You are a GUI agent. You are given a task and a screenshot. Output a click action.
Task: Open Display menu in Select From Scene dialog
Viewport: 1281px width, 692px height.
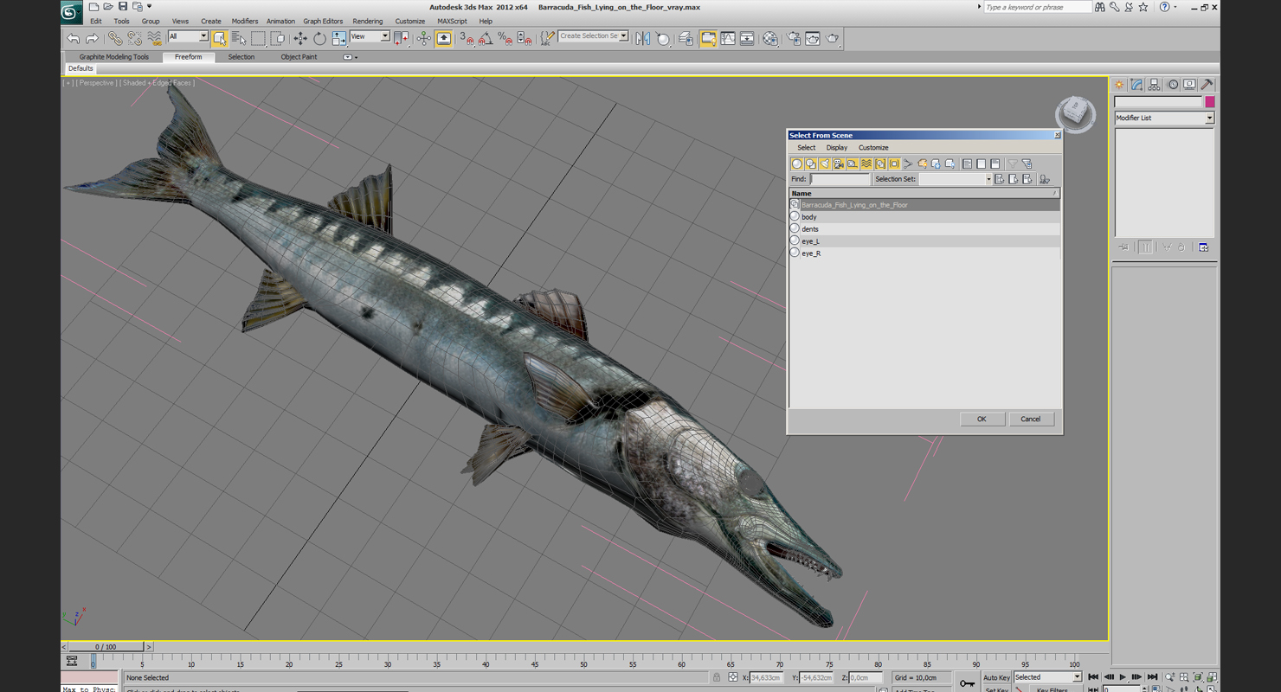point(836,148)
